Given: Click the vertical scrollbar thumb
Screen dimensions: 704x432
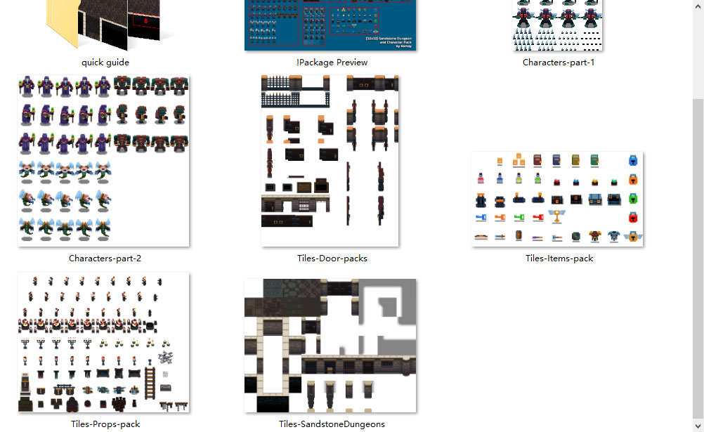Looking at the screenshot, I should click(x=698, y=253).
